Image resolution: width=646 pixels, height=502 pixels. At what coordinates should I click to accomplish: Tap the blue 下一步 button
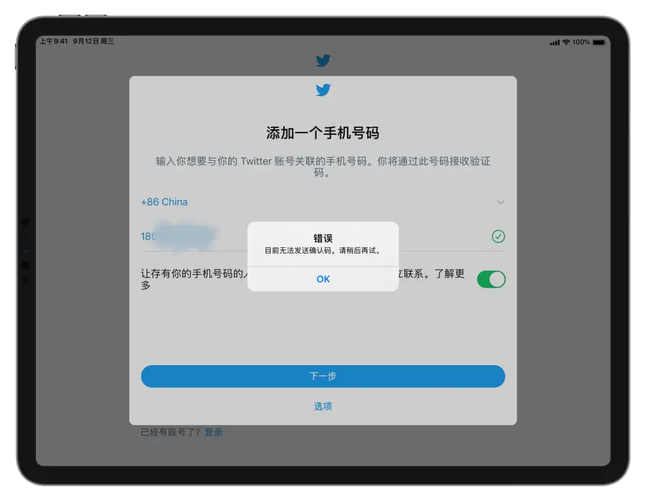[x=323, y=376]
